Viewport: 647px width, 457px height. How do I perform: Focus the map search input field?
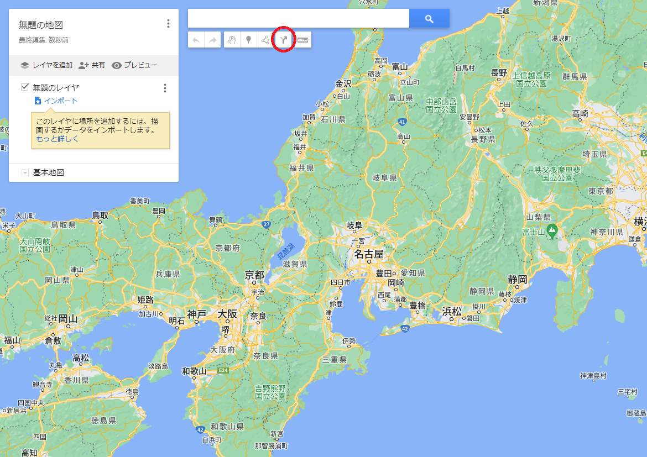tap(299, 19)
